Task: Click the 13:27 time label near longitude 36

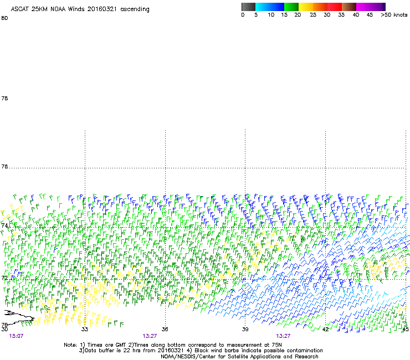Action: coord(150,336)
